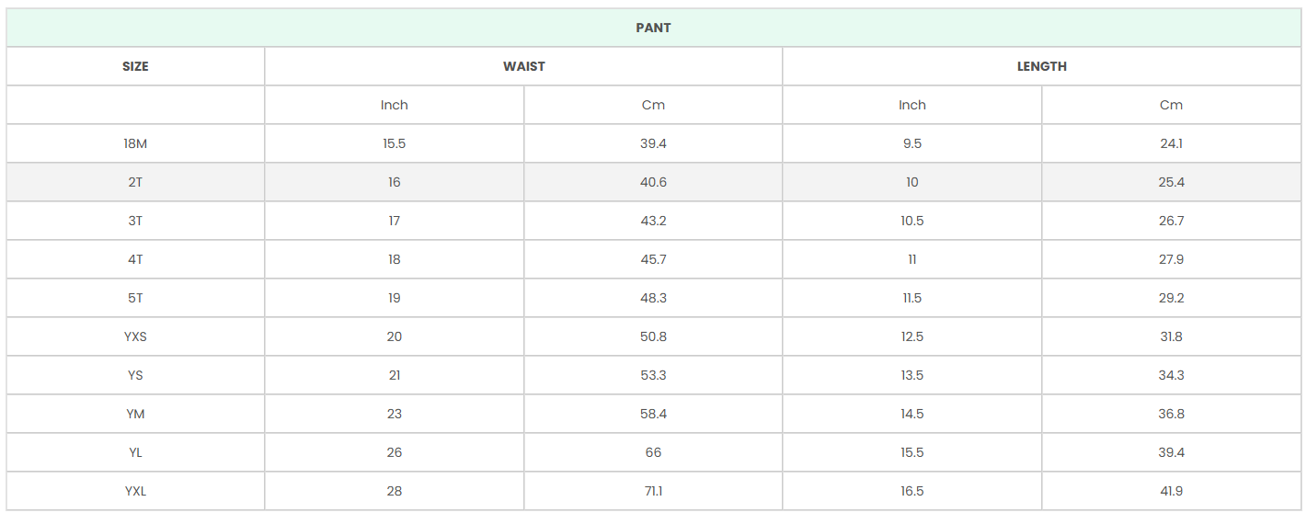Select the YL size label

[135, 452]
